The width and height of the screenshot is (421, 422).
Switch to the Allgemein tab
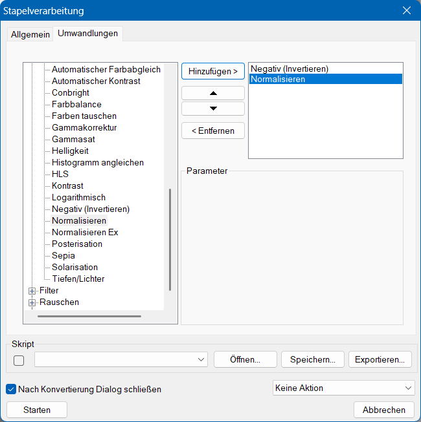click(30, 34)
